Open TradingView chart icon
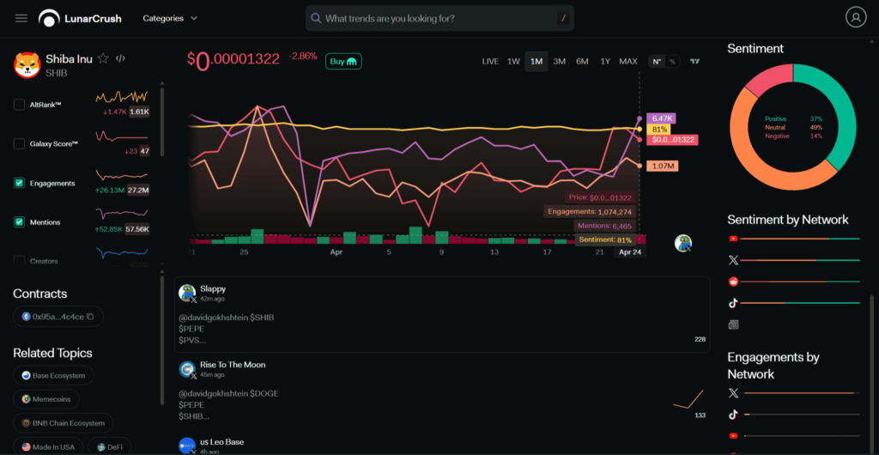The image size is (879, 455). coord(694,62)
